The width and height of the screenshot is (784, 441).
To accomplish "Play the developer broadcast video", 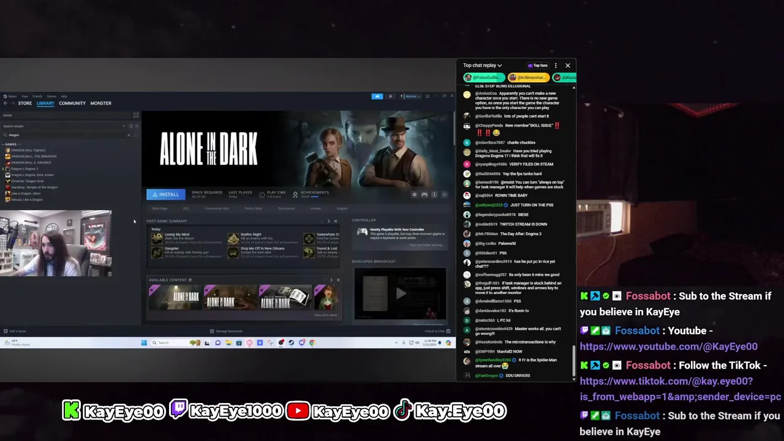I will [400, 294].
